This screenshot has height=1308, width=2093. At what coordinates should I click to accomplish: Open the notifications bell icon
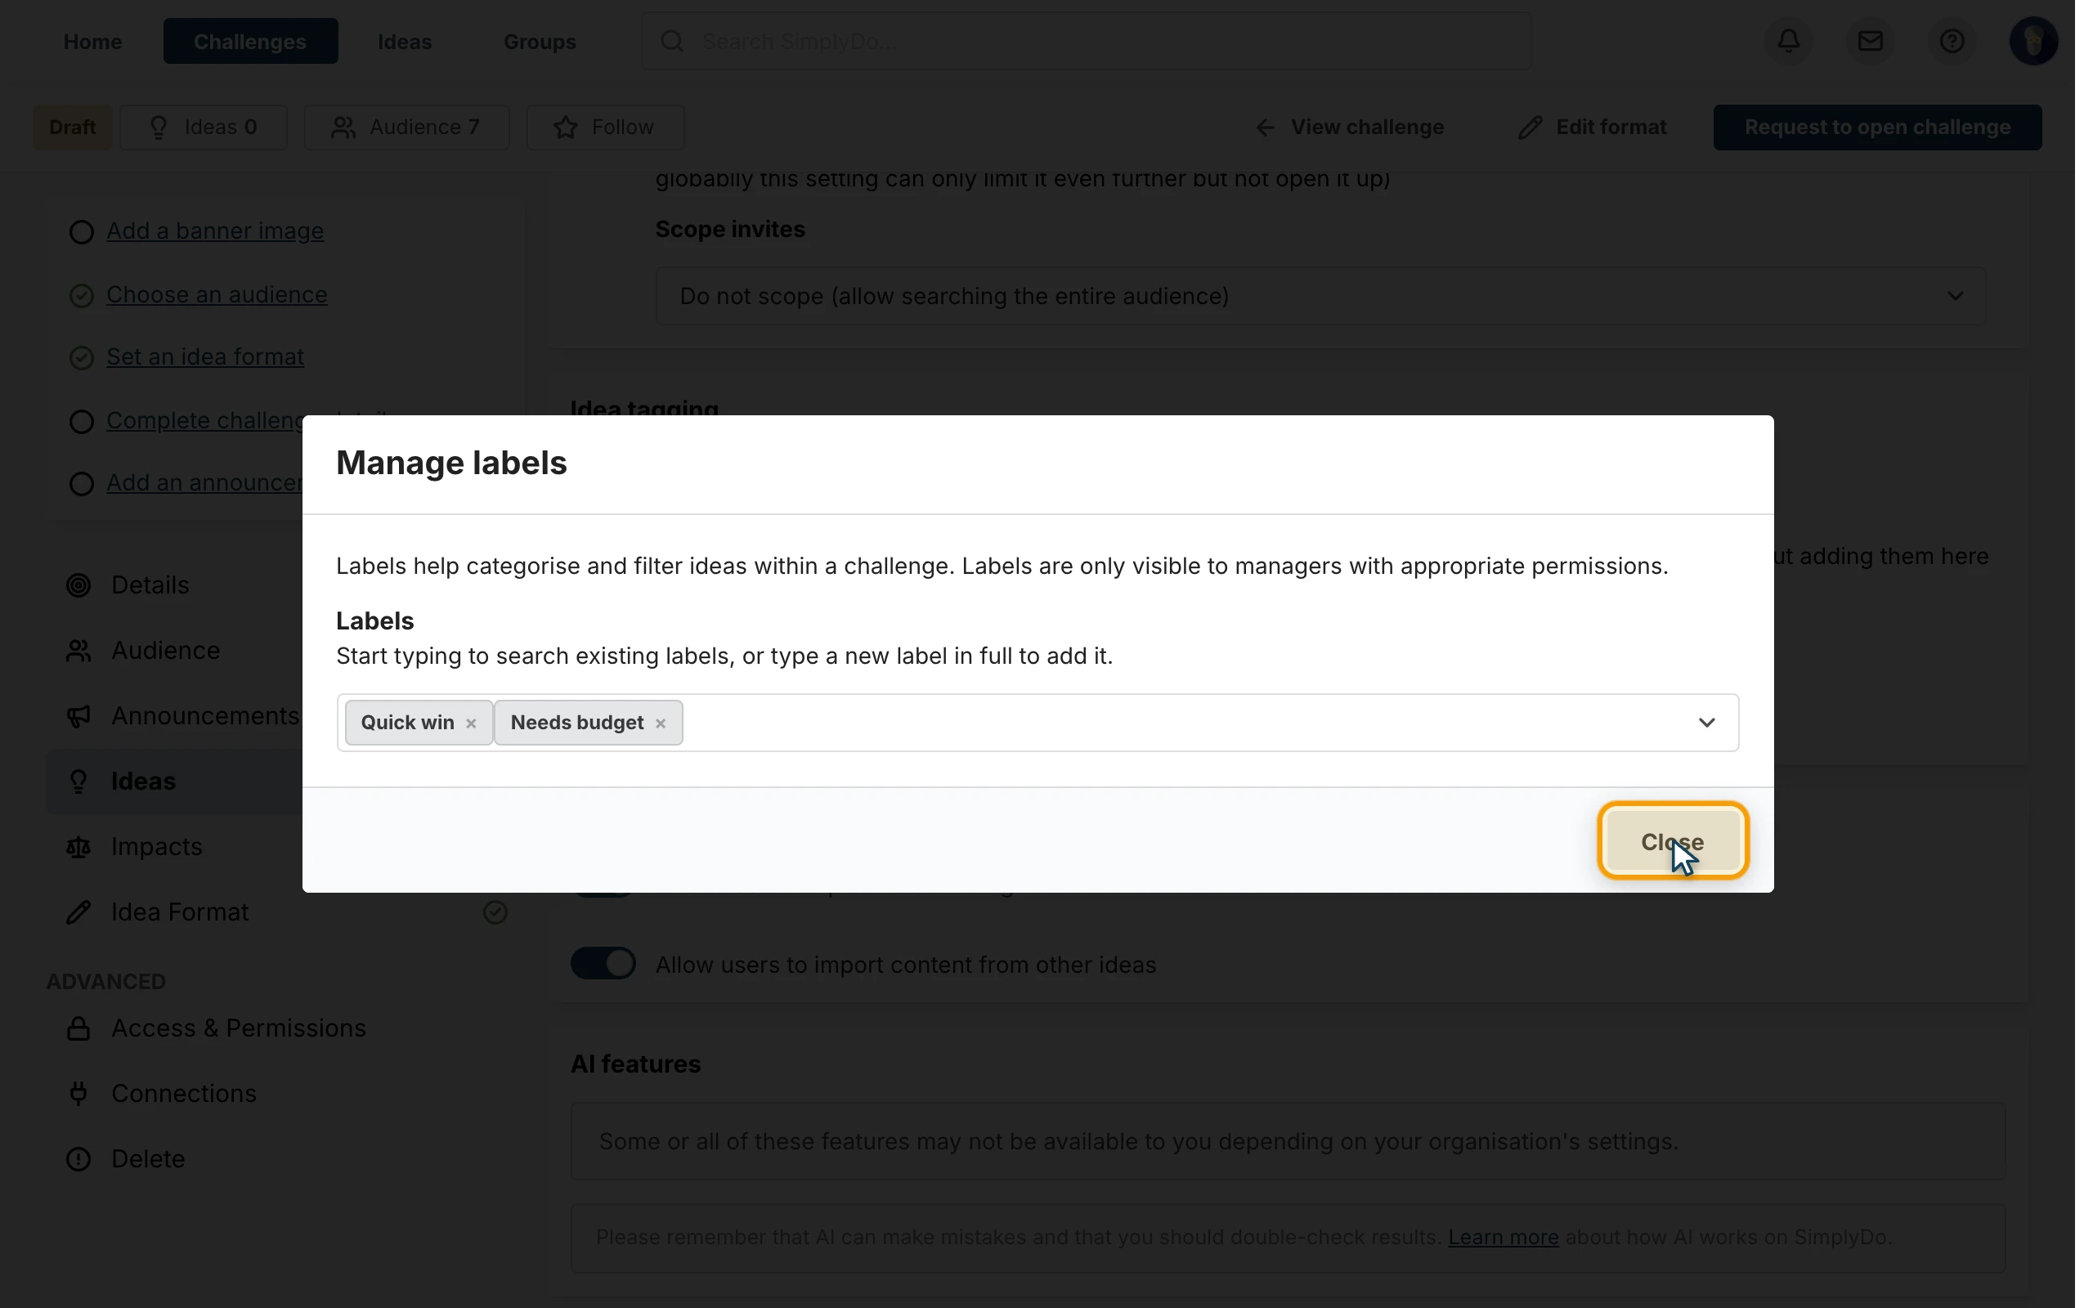click(x=1789, y=41)
